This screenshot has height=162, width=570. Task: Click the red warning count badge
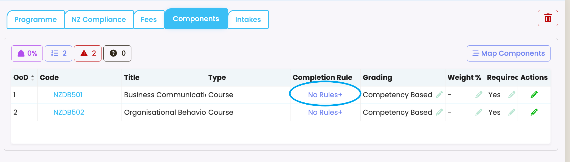coord(88,53)
